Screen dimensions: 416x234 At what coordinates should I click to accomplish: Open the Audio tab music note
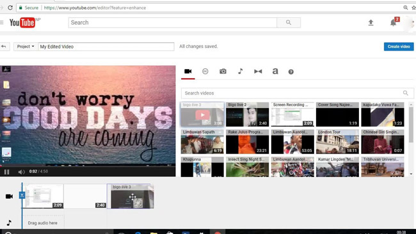[241, 71]
